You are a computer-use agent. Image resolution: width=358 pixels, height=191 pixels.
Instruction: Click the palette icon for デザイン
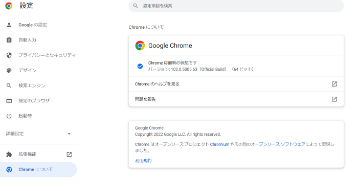point(9,70)
